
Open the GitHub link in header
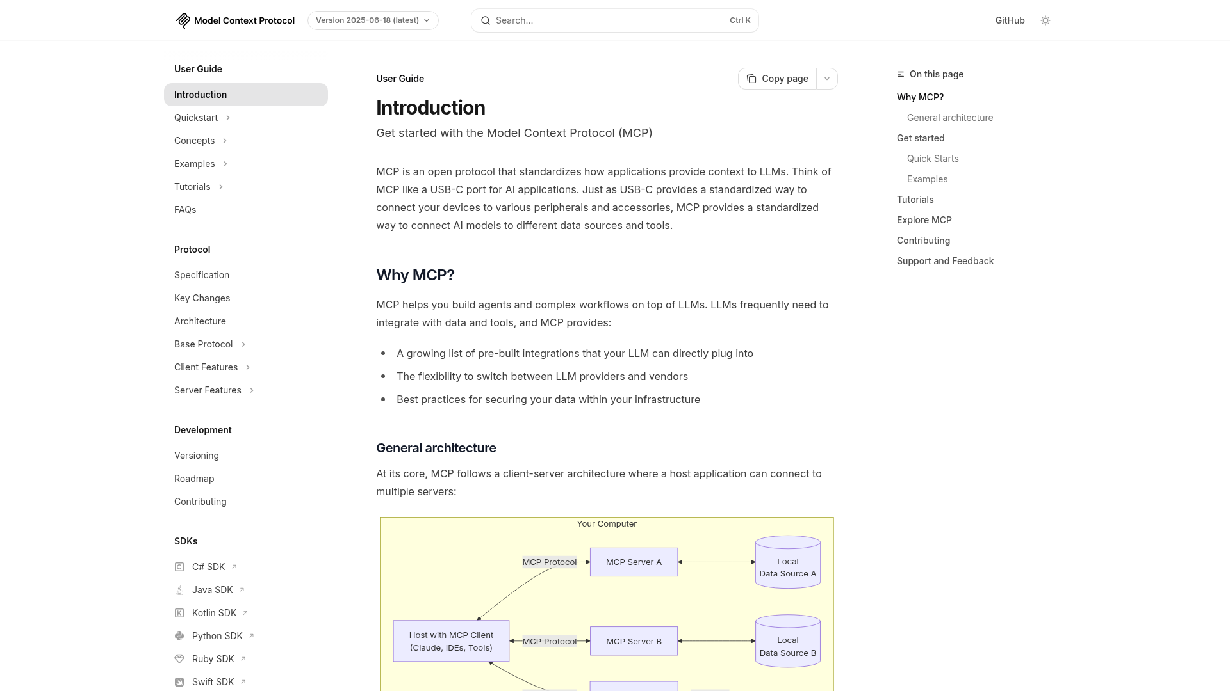coord(1010,20)
